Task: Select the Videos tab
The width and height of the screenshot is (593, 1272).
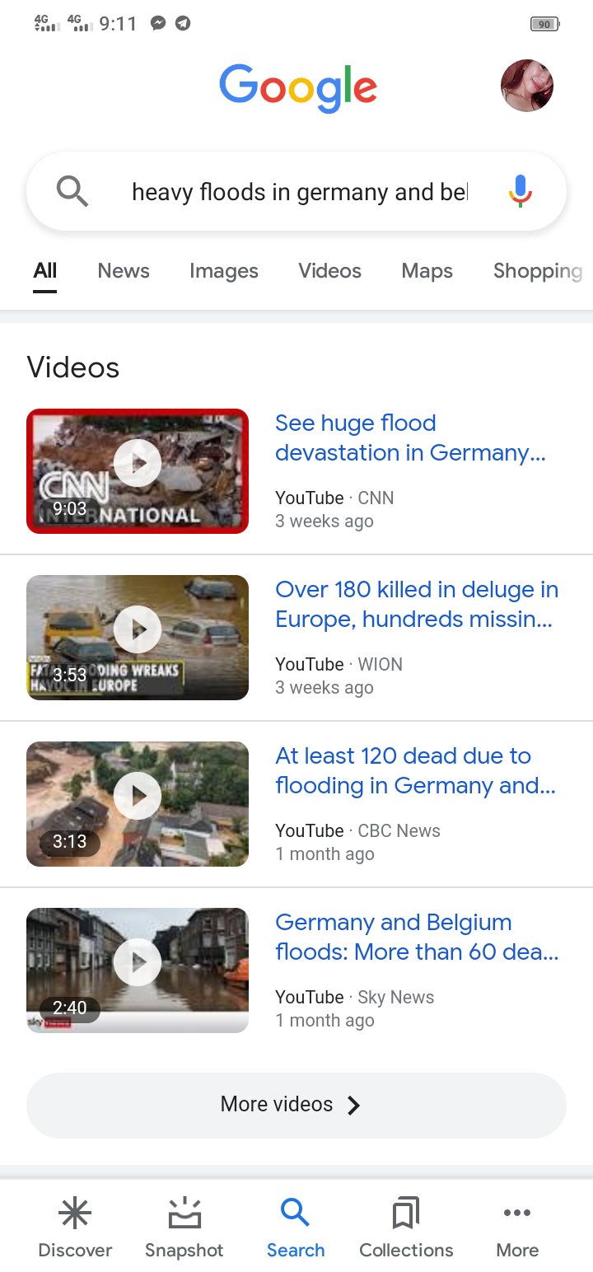Action: coord(329,271)
